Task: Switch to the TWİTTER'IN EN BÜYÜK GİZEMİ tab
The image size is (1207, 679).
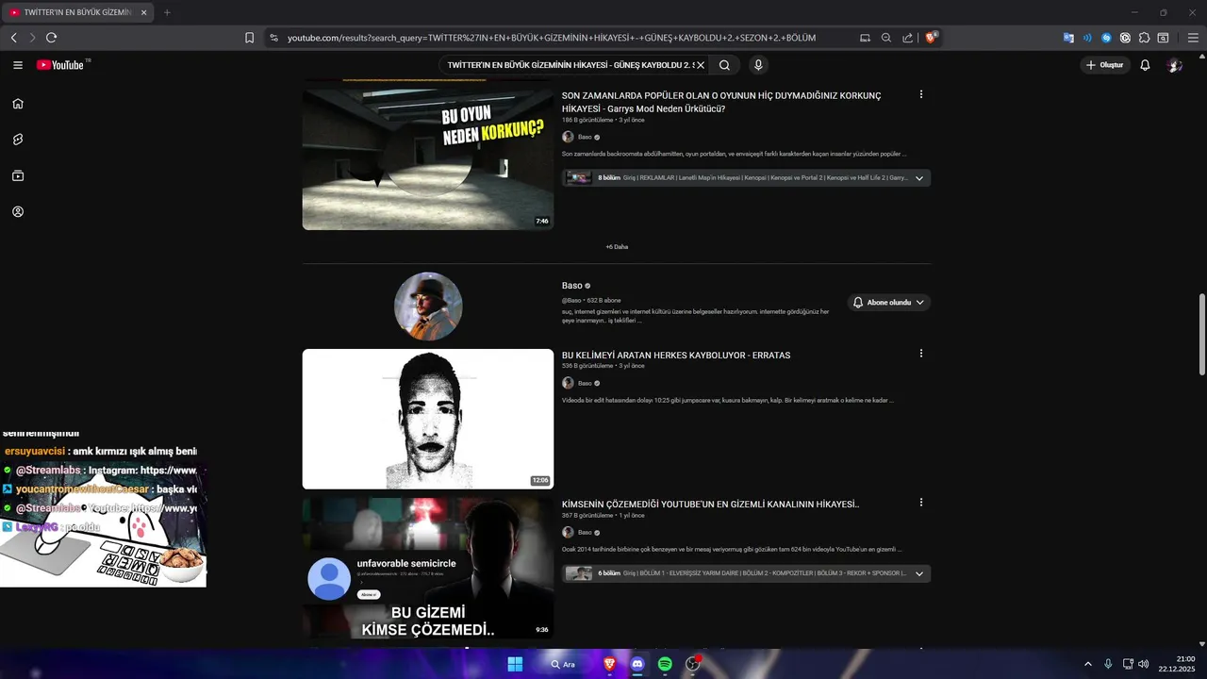Action: pos(75,12)
